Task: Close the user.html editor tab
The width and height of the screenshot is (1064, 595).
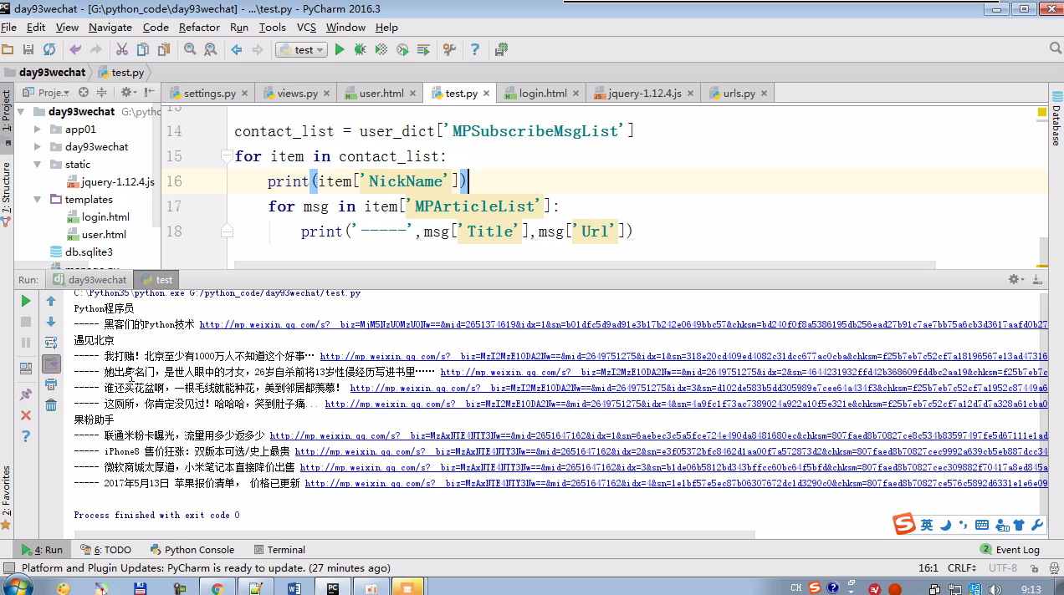Action: [414, 93]
